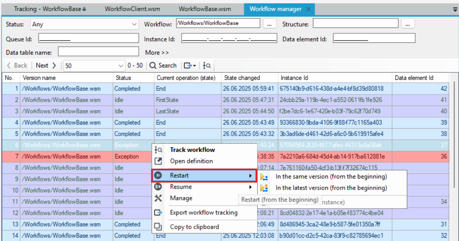Click the Data element Id field
The image size is (459, 241).
(x=374, y=38)
